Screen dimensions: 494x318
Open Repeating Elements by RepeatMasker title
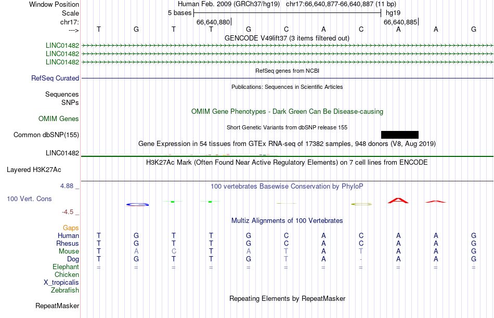coord(288,298)
